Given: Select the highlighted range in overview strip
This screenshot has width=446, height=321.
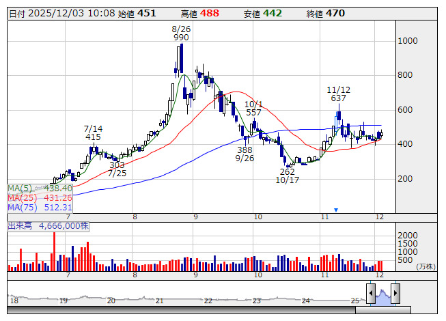Looking at the screenshot, I should click(x=382, y=294).
